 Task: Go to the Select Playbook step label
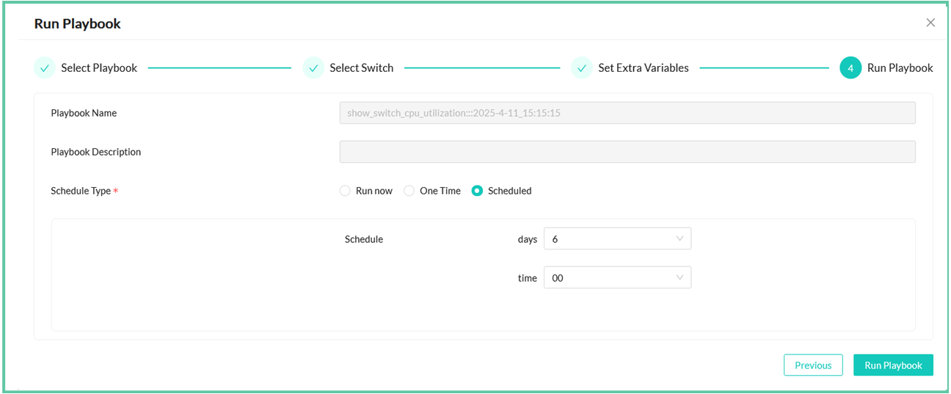99,68
